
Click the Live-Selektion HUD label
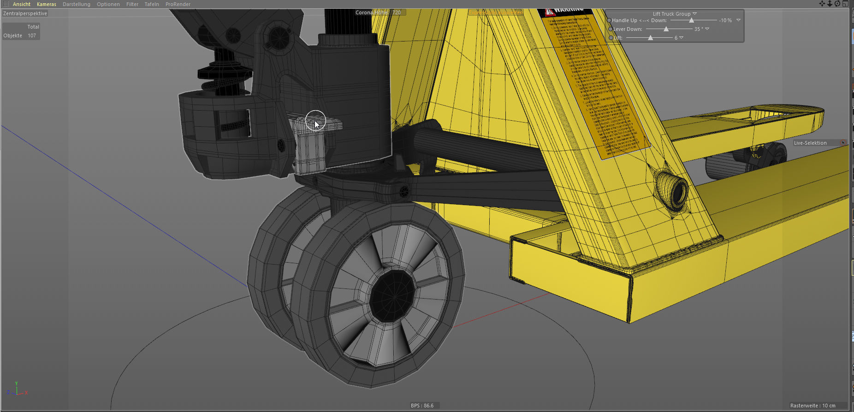[810, 143]
